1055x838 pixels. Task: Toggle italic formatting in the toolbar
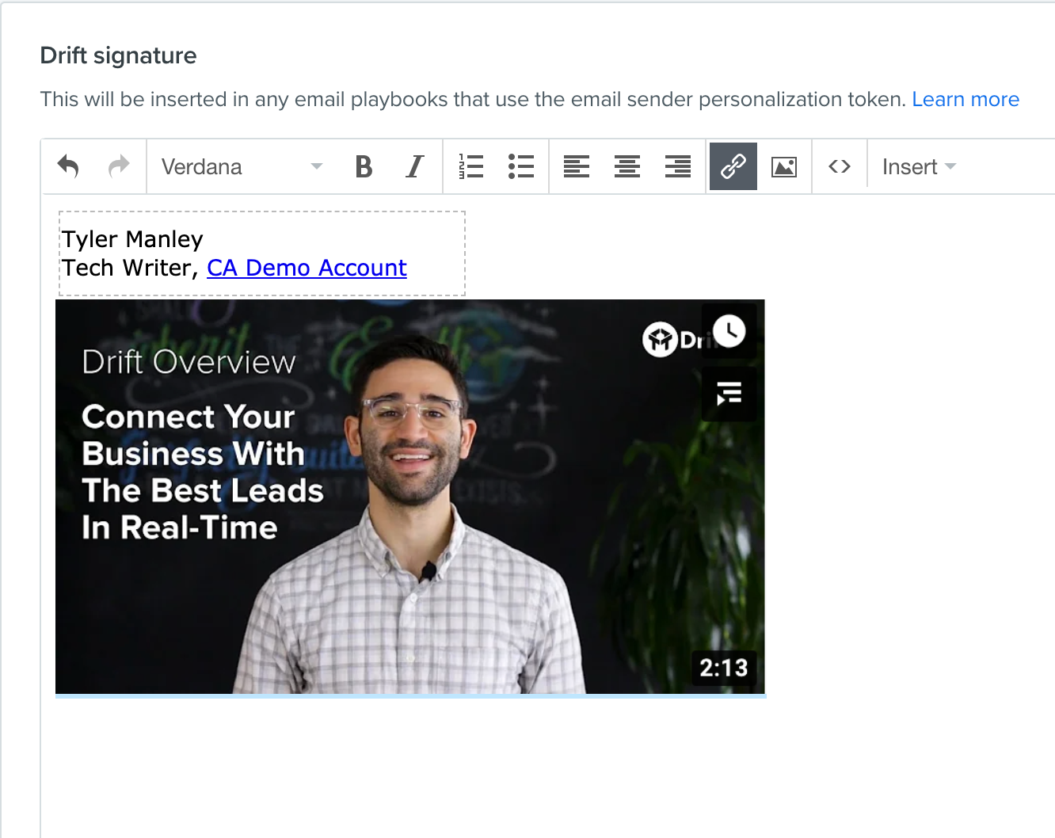414,166
